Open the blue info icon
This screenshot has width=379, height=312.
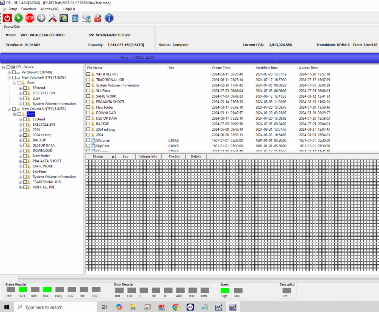point(109,18)
